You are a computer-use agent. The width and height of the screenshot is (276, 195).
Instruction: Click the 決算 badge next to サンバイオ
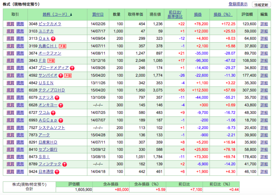click(x=68, y=76)
